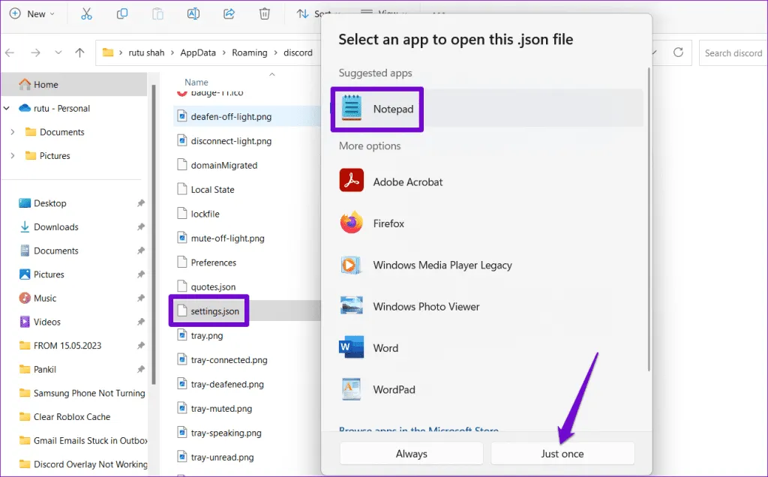Click the Rename icon in toolbar
The image size is (768, 477).
pos(193,13)
